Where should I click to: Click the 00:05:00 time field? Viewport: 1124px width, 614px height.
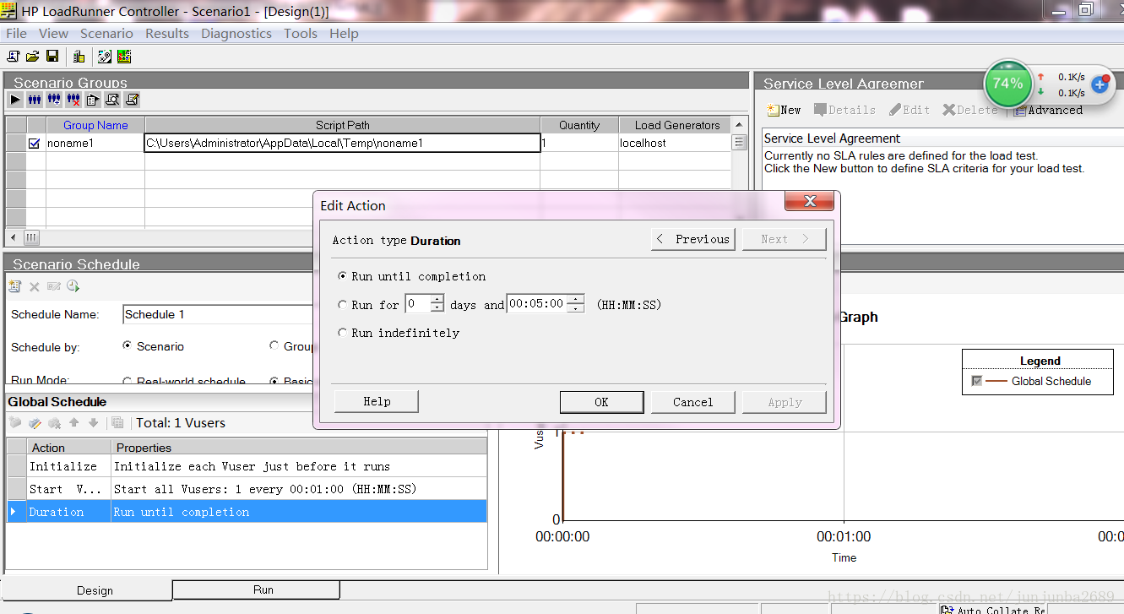coord(536,304)
